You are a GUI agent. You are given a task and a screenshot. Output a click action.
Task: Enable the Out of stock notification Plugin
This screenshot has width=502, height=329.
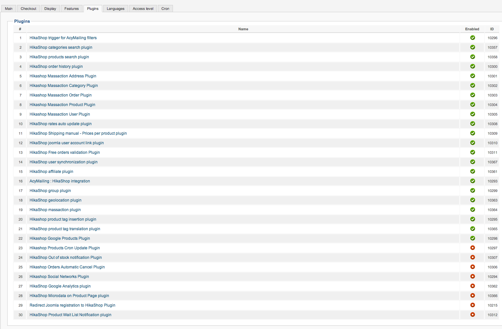(x=473, y=257)
